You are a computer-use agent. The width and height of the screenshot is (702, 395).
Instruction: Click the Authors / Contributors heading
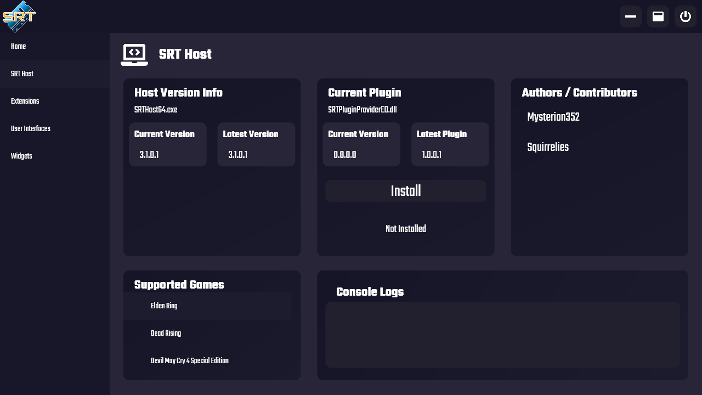[580, 93]
